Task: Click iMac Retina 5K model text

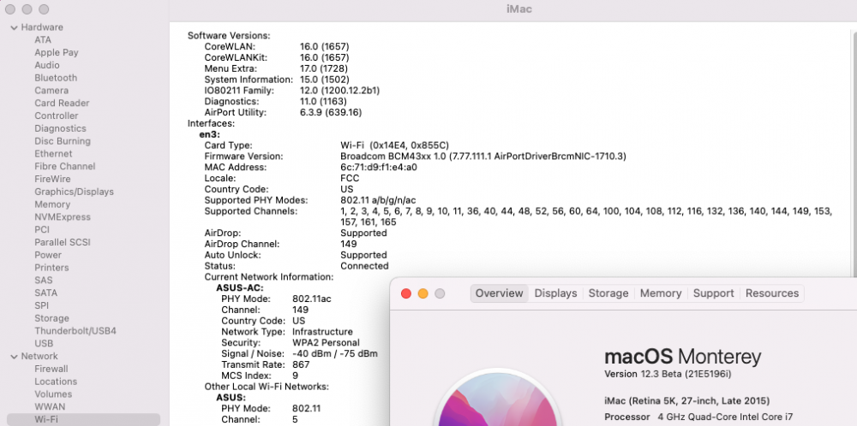Action: point(687,401)
